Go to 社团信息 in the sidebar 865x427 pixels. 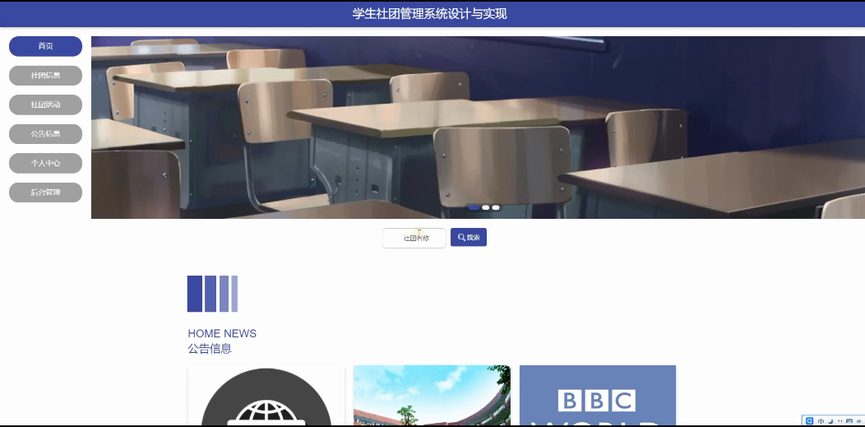pyautogui.click(x=45, y=76)
